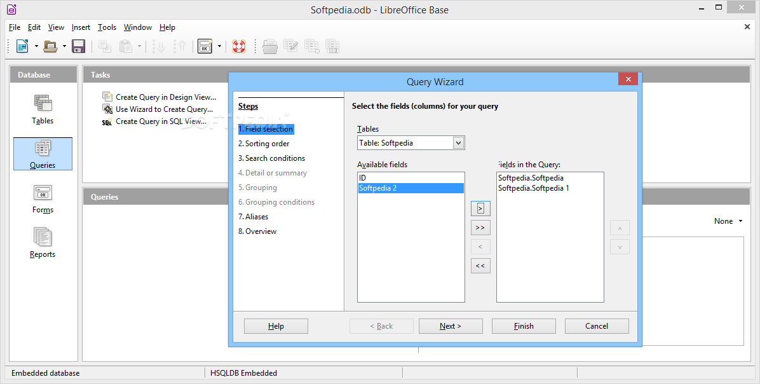Image resolution: width=760 pixels, height=384 pixels.
Task: Select Tables in the Database pane
Action: coord(43,110)
